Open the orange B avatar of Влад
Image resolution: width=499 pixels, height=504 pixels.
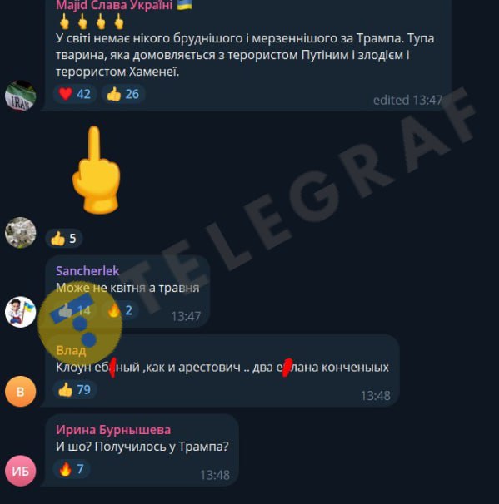coord(20,392)
